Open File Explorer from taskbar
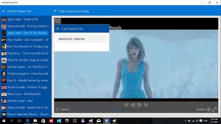This screenshot has height=124, width=221. (35, 121)
